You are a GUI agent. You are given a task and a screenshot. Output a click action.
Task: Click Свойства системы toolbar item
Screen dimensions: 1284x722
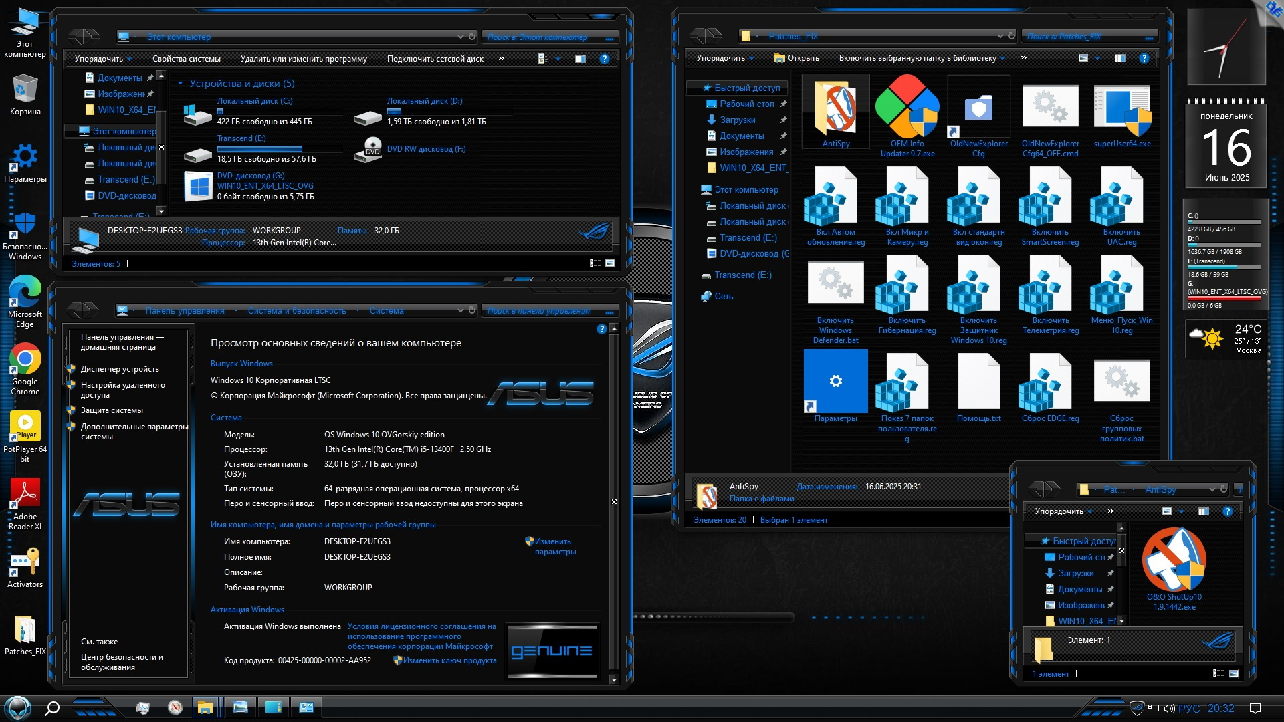click(186, 59)
